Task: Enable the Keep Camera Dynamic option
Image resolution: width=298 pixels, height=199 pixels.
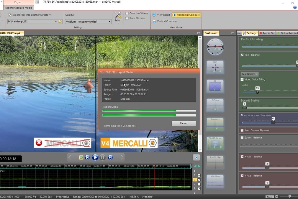Action: [242, 130]
